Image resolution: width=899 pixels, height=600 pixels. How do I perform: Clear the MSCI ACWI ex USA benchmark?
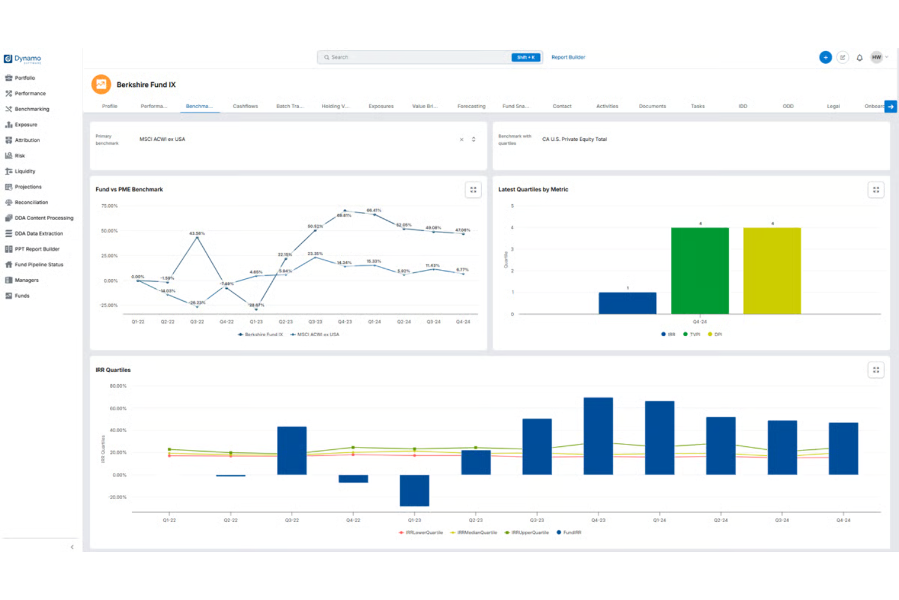(462, 140)
